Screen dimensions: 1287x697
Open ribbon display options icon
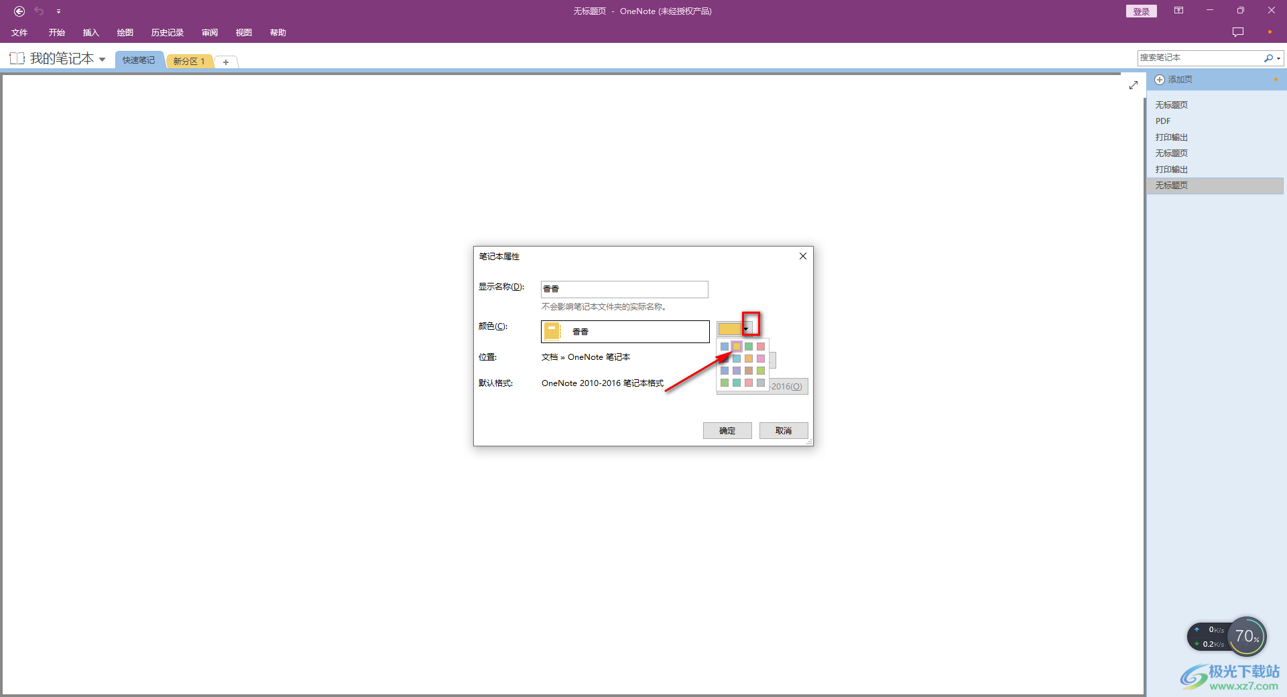(1178, 11)
